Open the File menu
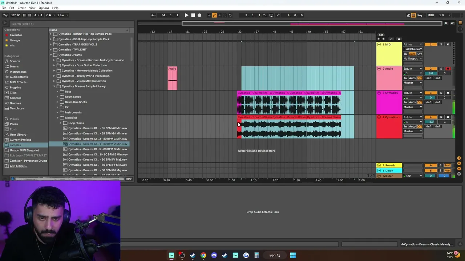 click(4, 8)
